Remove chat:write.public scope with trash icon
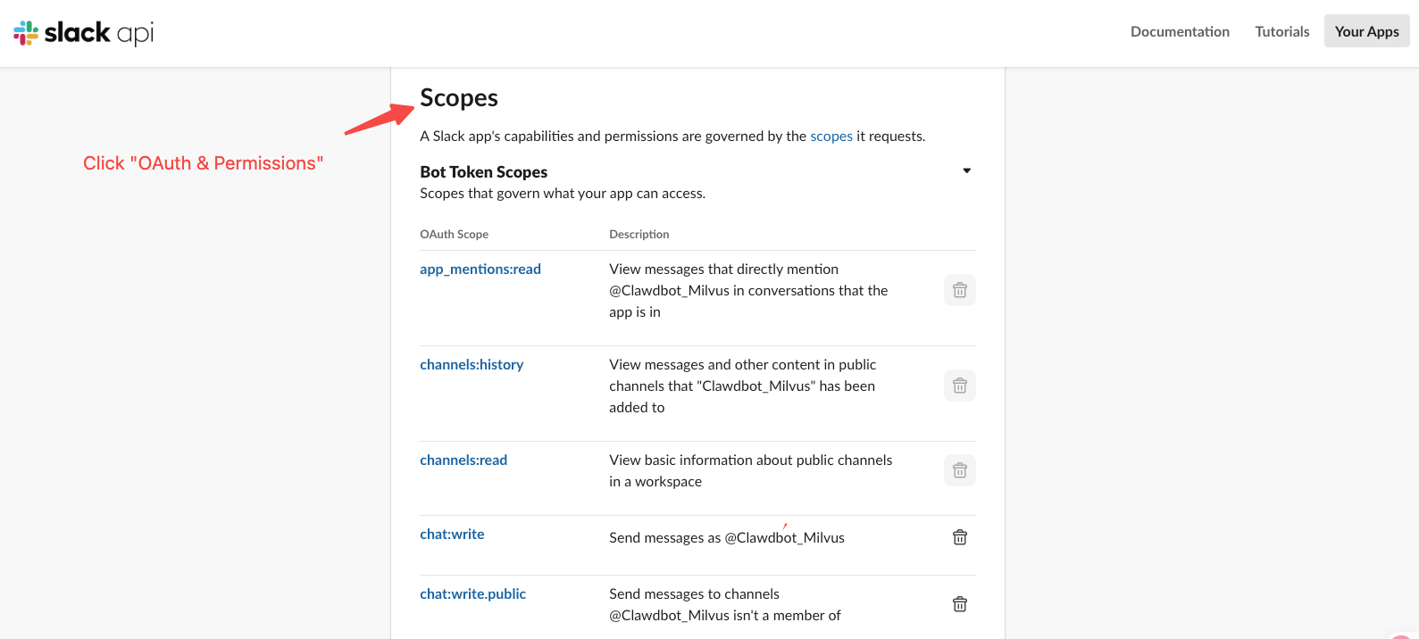Image resolution: width=1419 pixels, height=639 pixels. (x=959, y=604)
